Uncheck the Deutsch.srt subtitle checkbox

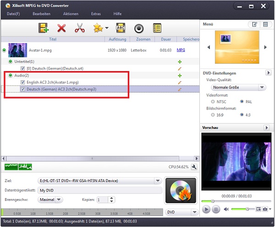(x=22, y=68)
